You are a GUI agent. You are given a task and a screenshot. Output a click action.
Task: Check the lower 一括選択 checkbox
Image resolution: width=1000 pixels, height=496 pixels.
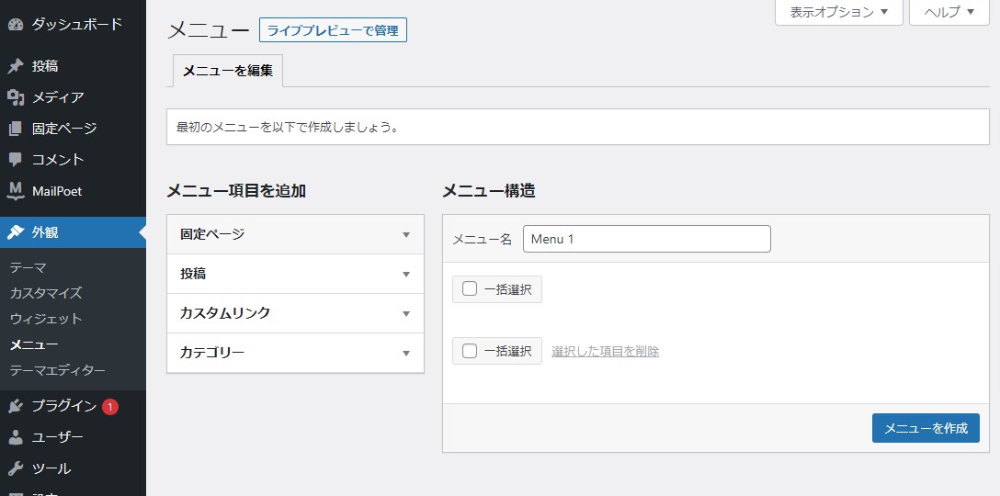[x=470, y=351]
